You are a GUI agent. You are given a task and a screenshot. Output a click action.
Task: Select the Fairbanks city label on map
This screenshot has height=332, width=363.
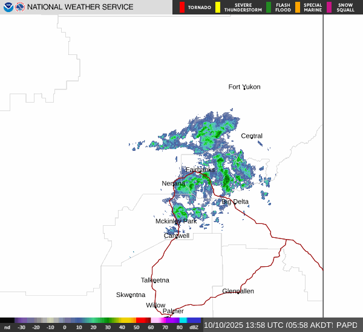pyautogui.click(x=200, y=170)
